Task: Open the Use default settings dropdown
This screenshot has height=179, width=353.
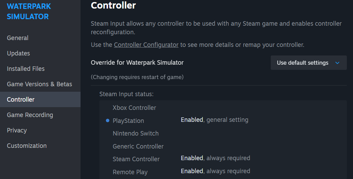Action: pyautogui.click(x=308, y=63)
